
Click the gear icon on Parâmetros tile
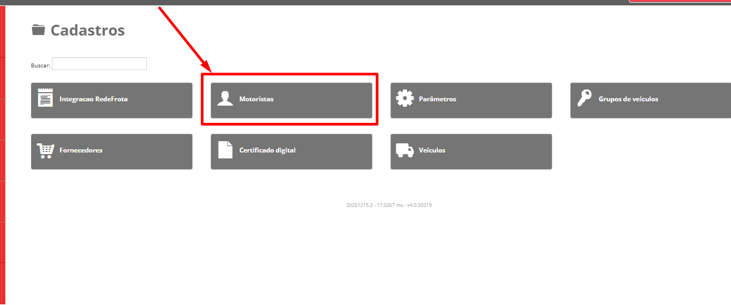405,99
